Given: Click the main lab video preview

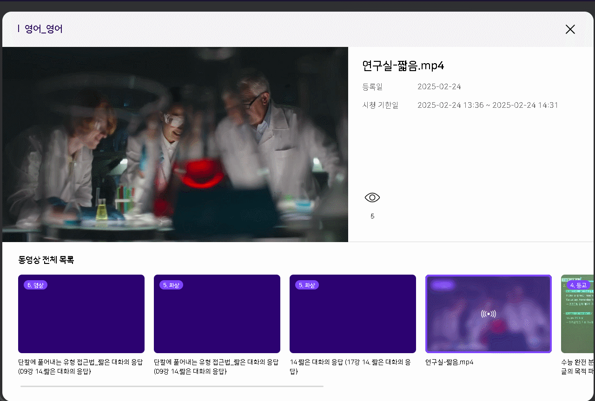Looking at the screenshot, I should tap(175, 144).
